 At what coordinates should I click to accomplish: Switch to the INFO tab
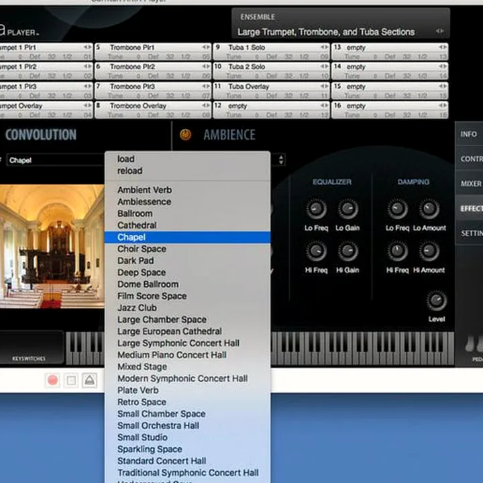(x=469, y=134)
